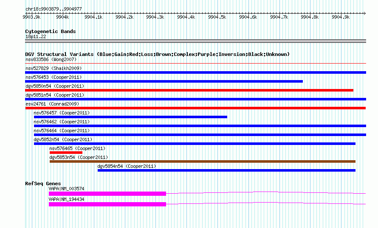Screen dimensions: 378x228
Task: Click the esv24761 (Conrad2009) label
Action: tap(52, 104)
